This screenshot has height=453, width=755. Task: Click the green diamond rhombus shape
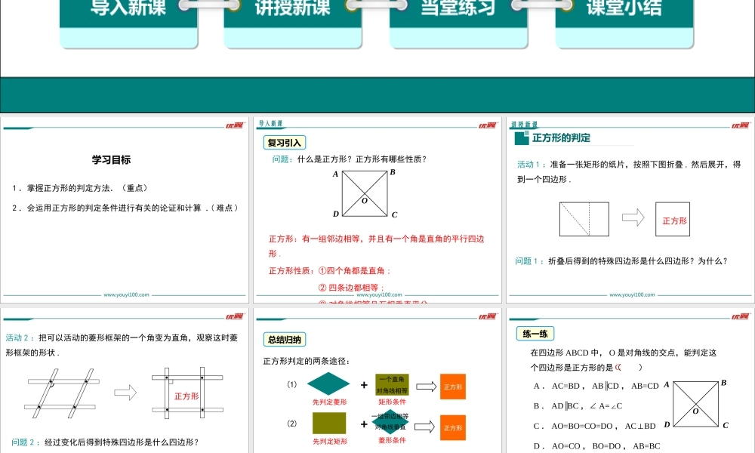tap(328, 384)
